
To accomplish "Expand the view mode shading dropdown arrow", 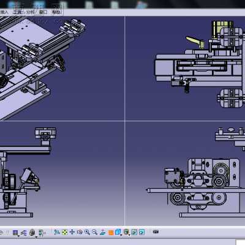I will click(x=130, y=235).
